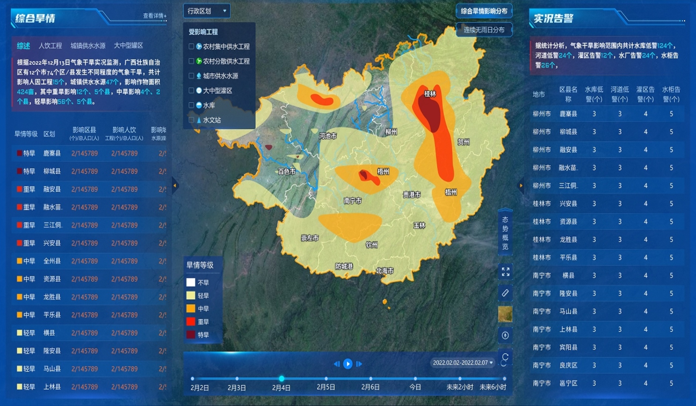Click the 综合旱情影响分布 button
The height and width of the screenshot is (406, 696).
coord(484,11)
